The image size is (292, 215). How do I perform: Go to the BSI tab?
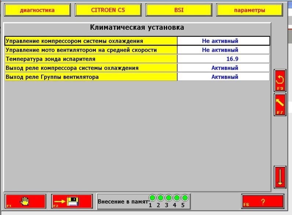[x=179, y=10]
